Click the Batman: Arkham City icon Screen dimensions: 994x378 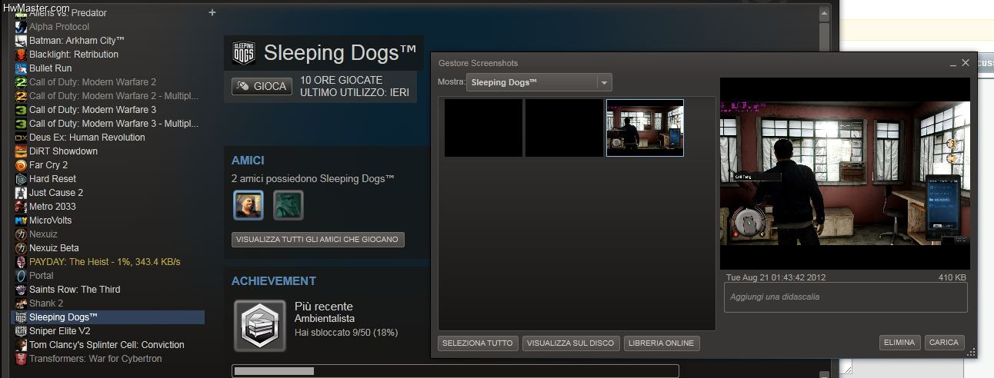(x=22, y=41)
